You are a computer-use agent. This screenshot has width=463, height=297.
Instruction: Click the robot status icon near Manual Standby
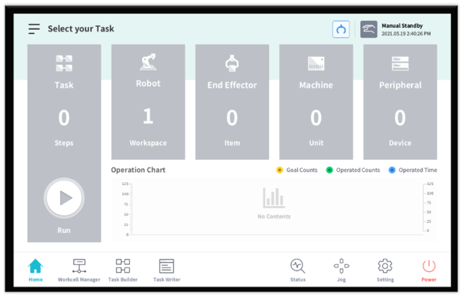coord(368,29)
